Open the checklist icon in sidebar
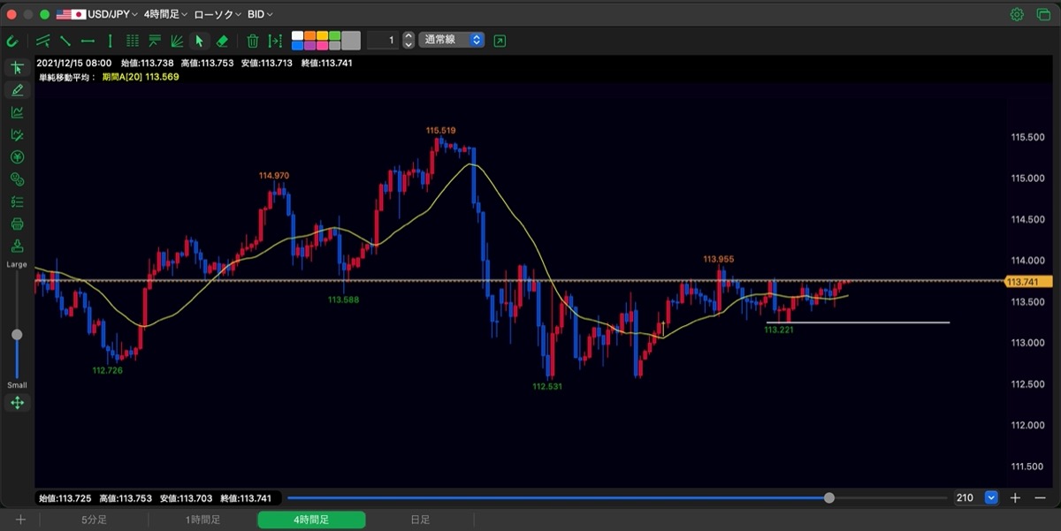 point(17,201)
